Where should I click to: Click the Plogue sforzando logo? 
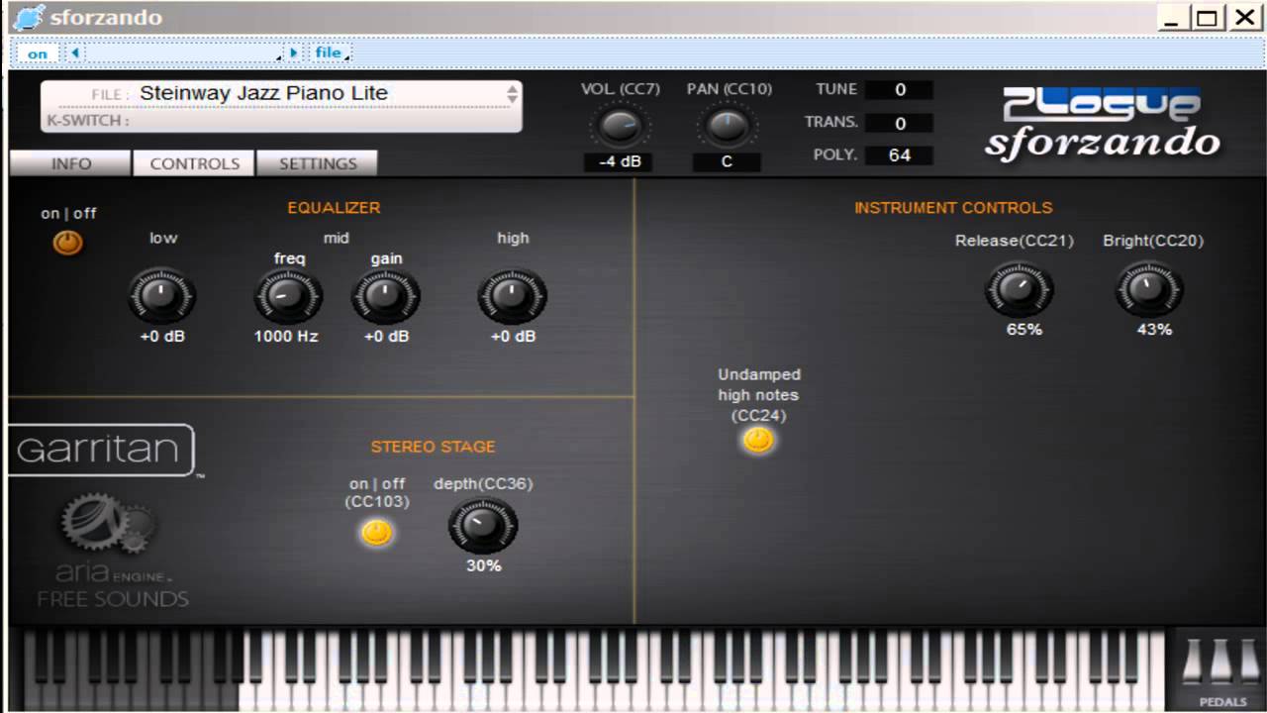coord(1102,123)
